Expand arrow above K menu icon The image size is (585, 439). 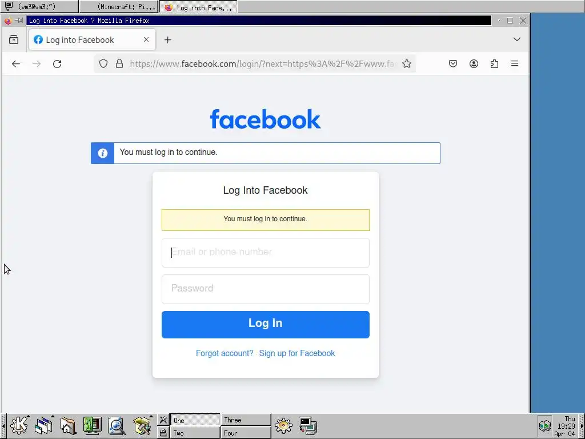(x=29, y=416)
